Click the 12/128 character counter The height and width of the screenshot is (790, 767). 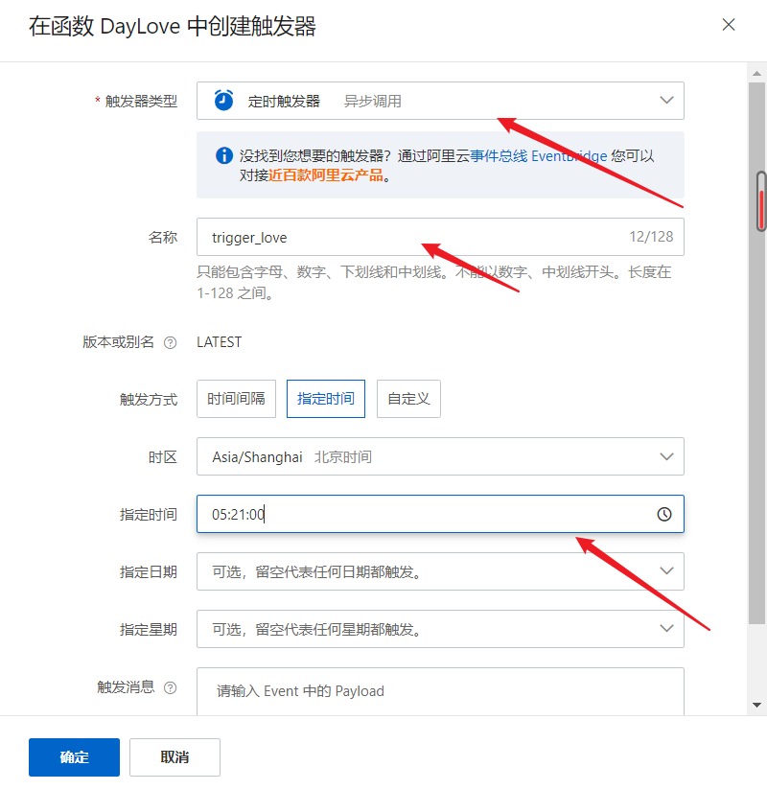tap(651, 237)
